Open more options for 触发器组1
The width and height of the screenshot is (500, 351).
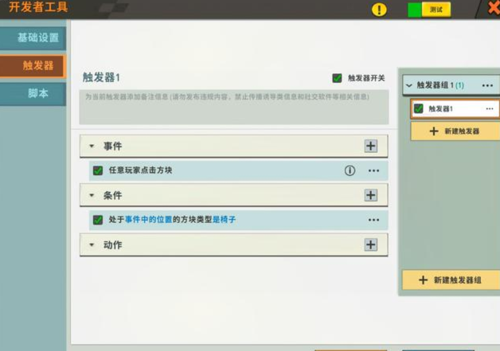[x=487, y=85]
